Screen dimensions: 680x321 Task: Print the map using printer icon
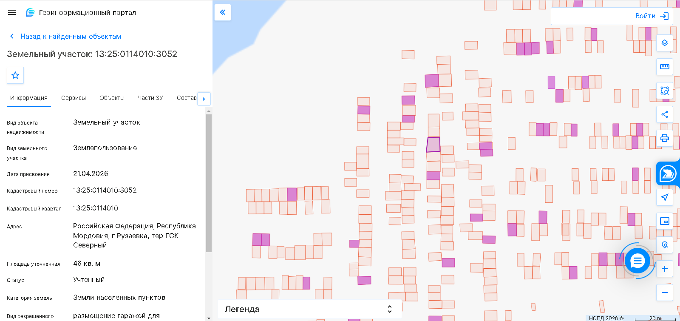pos(665,138)
